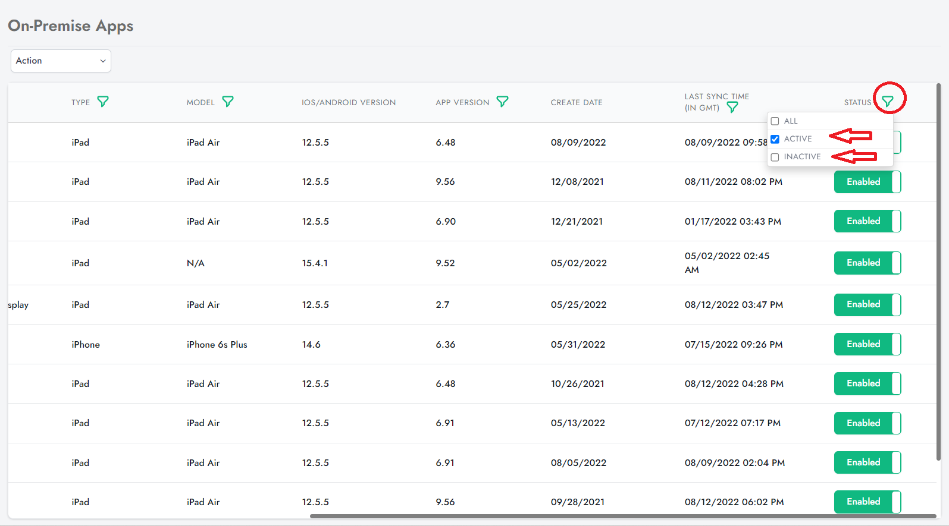Click create date 05/31/2022 cell
Screen dimensions: 949x526
pyautogui.click(x=578, y=344)
